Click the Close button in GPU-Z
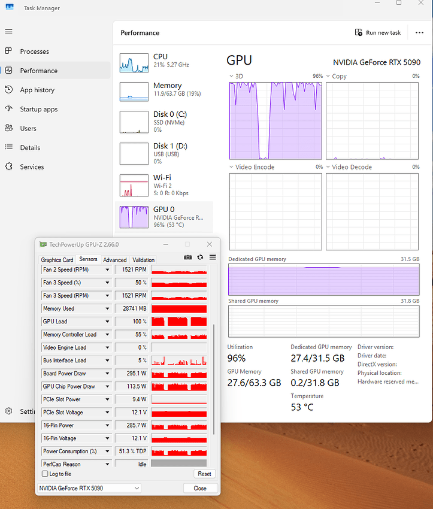Screen dimensions: 433x509 [200, 488]
